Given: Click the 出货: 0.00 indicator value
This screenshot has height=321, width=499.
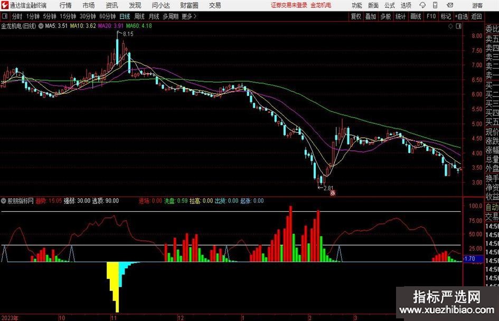Looking at the screenshot, I should (x=227, y=201).
